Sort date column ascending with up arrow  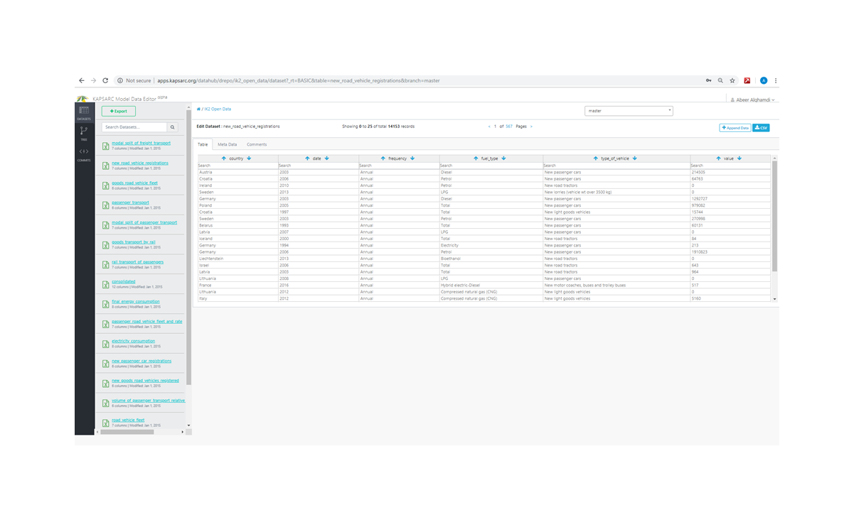coord(307,158)
